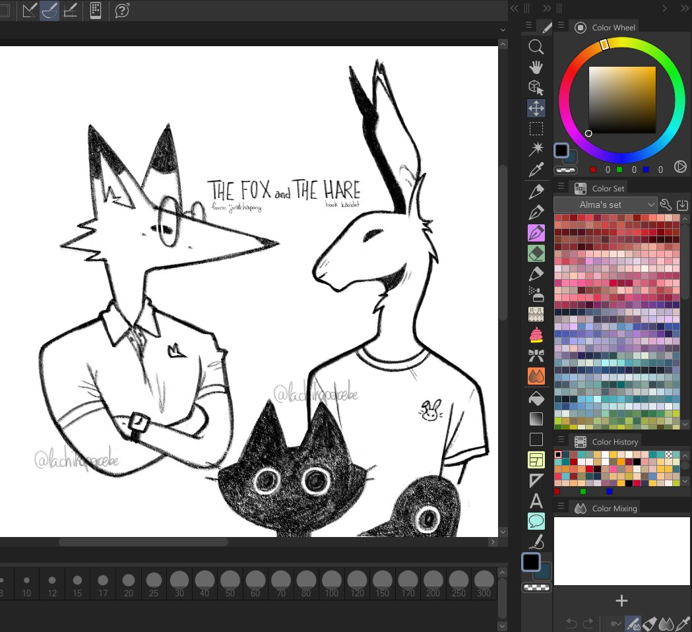Select the rectangular Selection area tool

(536, 129)
